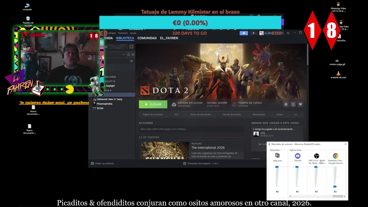Open the Guías link

tap(279, 114)
